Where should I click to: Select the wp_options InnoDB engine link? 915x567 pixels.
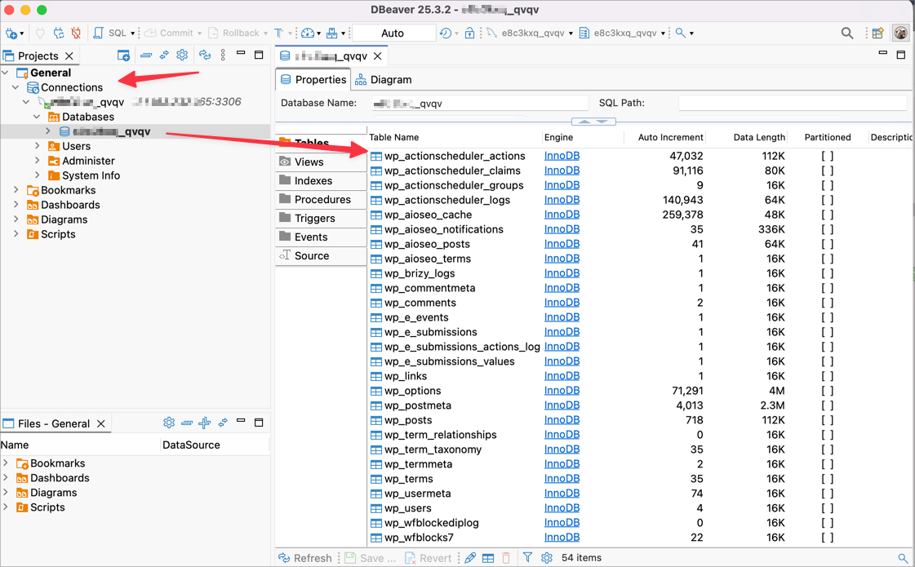click(x=561, y=390)
